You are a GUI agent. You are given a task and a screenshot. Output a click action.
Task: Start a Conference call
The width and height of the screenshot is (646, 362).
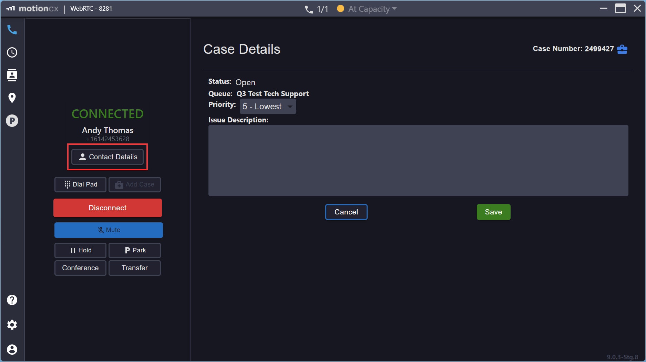pyautogui.click(x=80, y=268)
